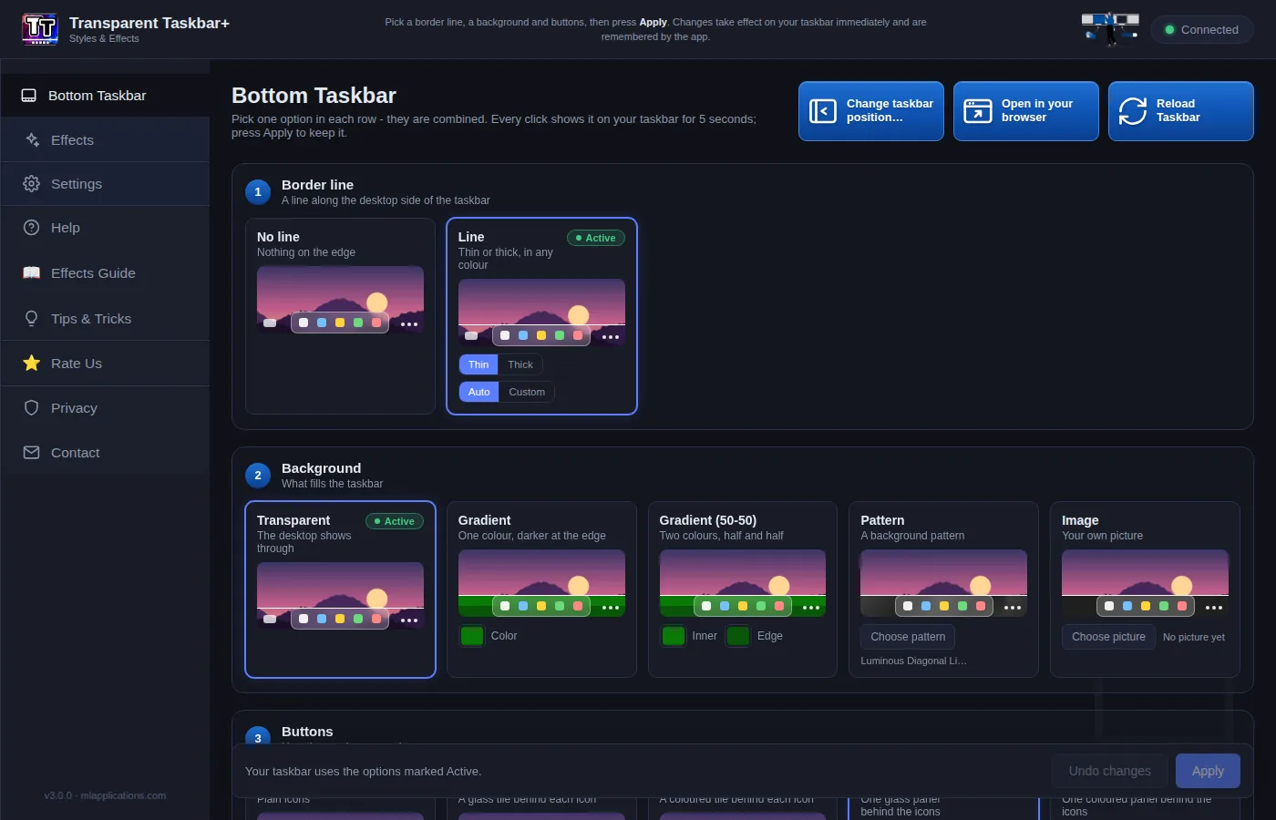Viewport: 1276px width, 820px height.
Task: Select the Transparent background card
Action: point(340,589)
